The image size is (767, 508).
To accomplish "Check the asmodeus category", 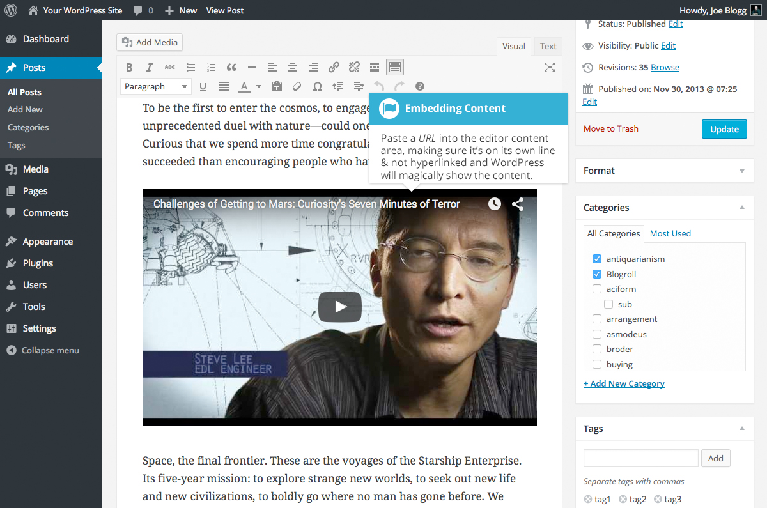I will [597, 334].
